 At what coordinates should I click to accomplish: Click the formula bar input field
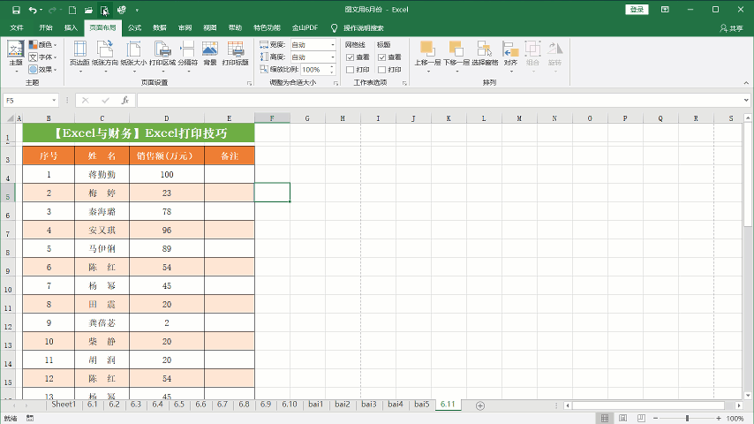tap(440, 100)
